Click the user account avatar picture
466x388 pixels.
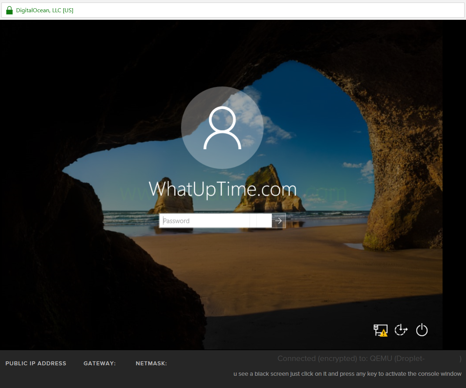pyautogui.click(x=222, y=128)
